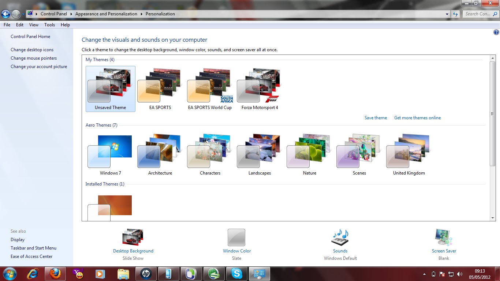This screenshot has height=281, width=500.
Task: Click the Search Control Panel box
Action: [480, 14]
